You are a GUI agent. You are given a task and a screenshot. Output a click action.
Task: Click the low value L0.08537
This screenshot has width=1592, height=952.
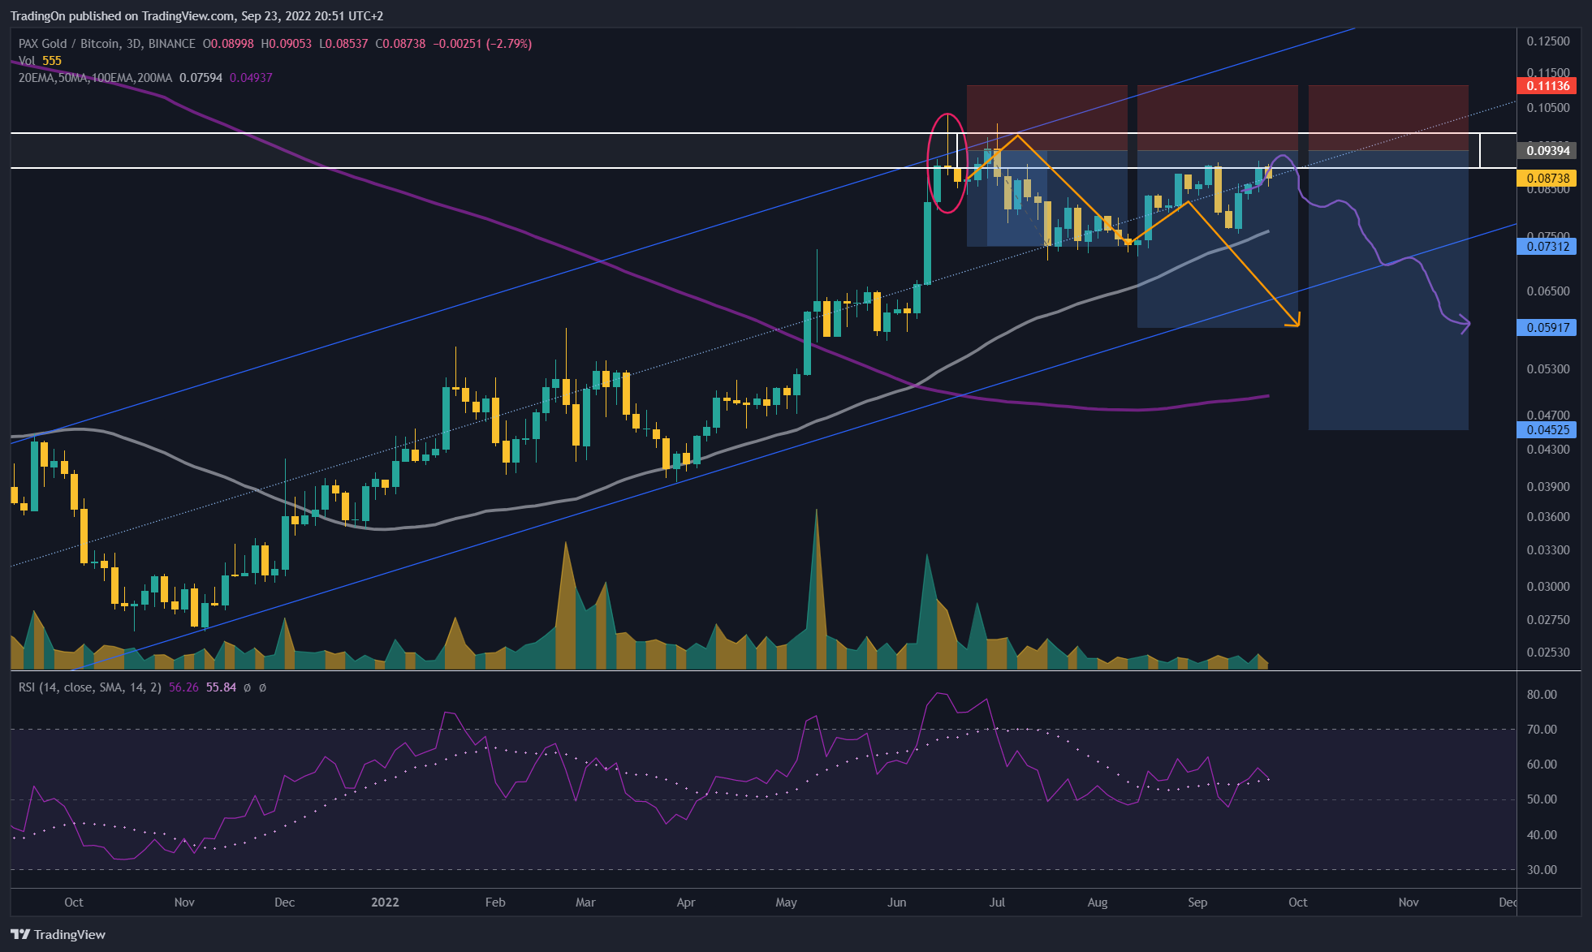343,44
